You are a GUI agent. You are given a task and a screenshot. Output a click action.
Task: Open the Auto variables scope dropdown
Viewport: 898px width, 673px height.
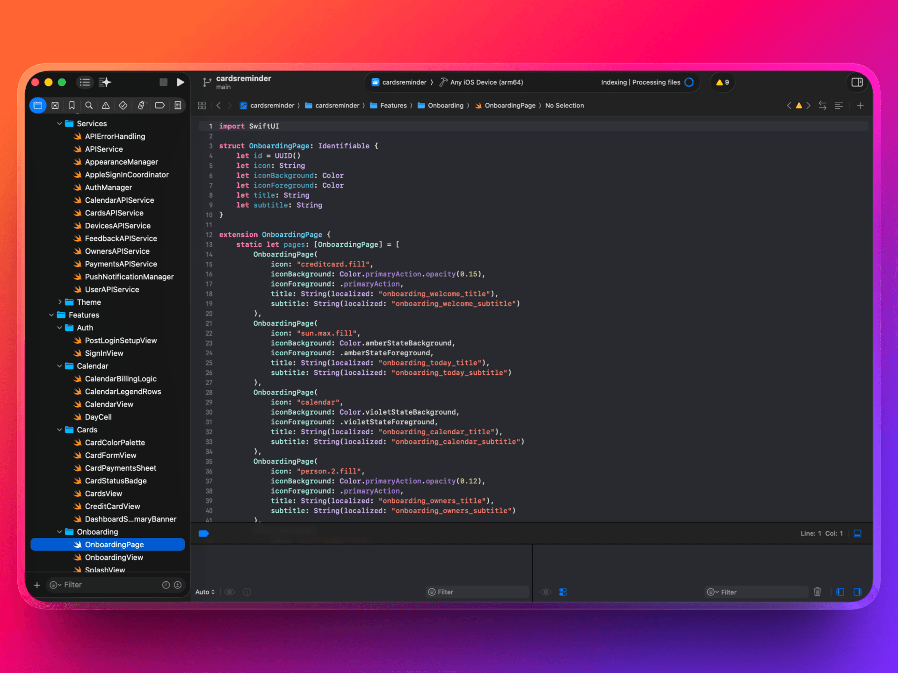(205, 592)
